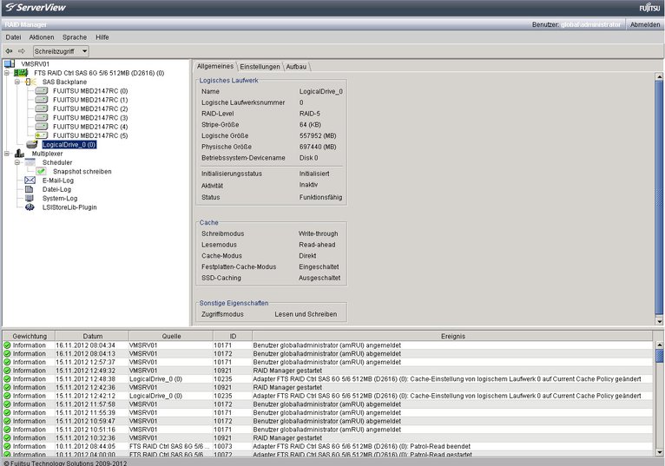The width and height of the screenshot is (665, 466).
Task: Click the Datei-Log document icon
Action: [30, 189]
